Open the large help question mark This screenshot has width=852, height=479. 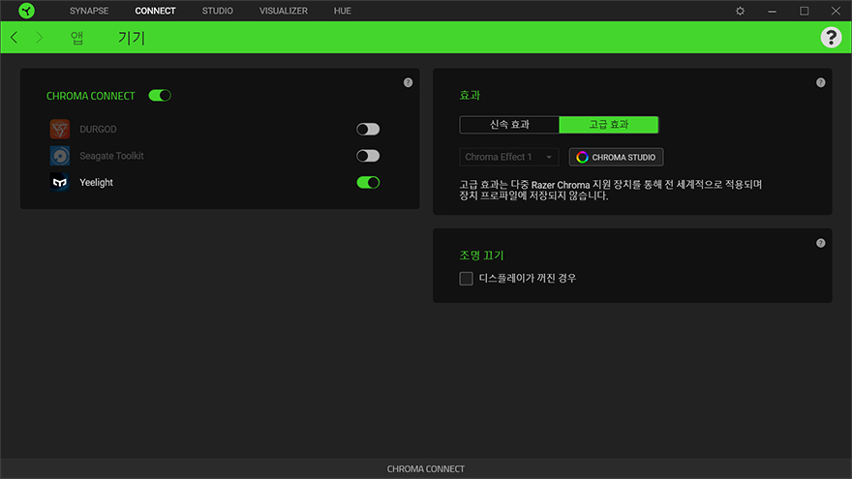831,38
